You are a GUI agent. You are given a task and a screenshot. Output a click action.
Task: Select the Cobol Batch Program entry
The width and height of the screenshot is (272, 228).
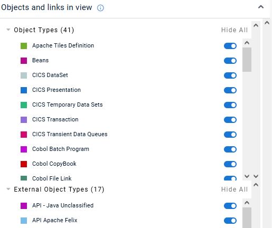tap(61, 149)
